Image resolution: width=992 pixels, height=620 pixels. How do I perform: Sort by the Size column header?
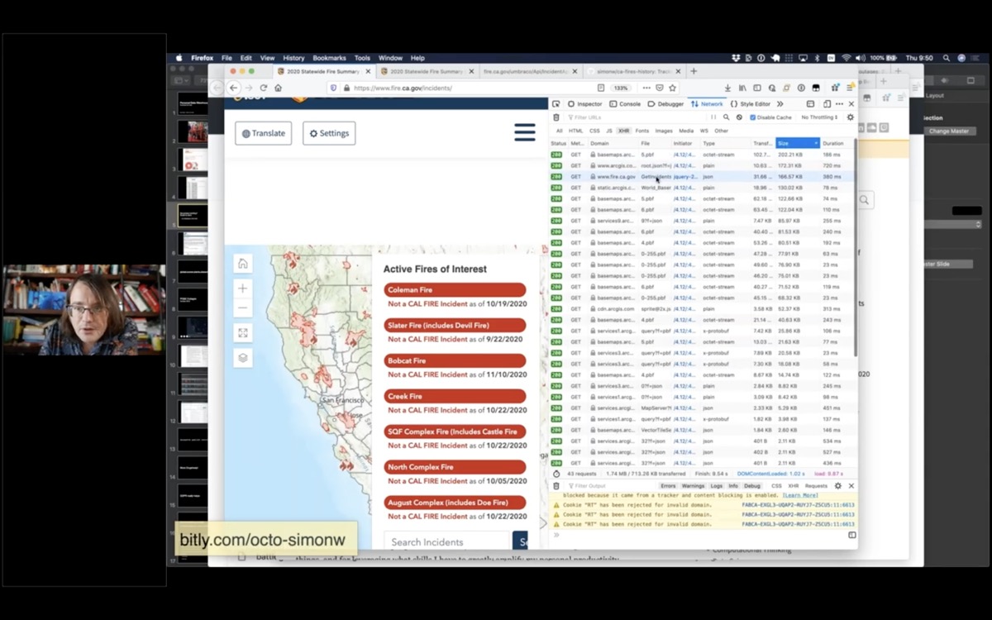(x=797, y=143)
